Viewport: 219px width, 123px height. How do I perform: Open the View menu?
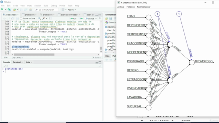(x=23, y=6)
